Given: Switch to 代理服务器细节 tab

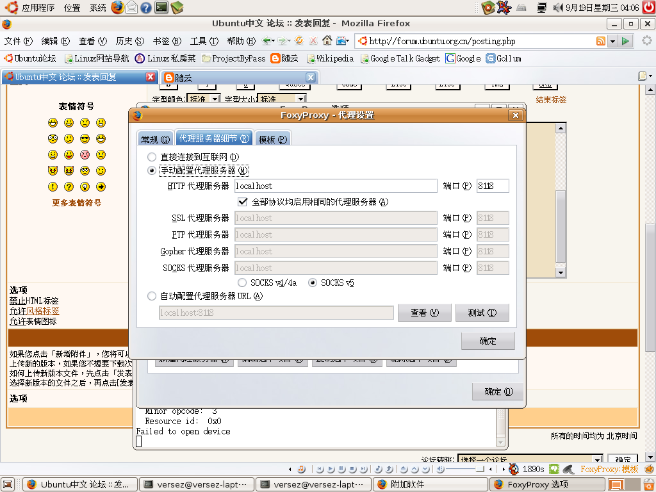Looking at the screenshot, I should click(214, 138).
